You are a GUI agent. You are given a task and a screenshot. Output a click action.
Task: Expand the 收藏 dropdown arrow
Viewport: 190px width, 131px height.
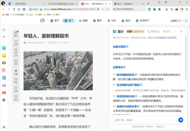[x=11, y=15]
